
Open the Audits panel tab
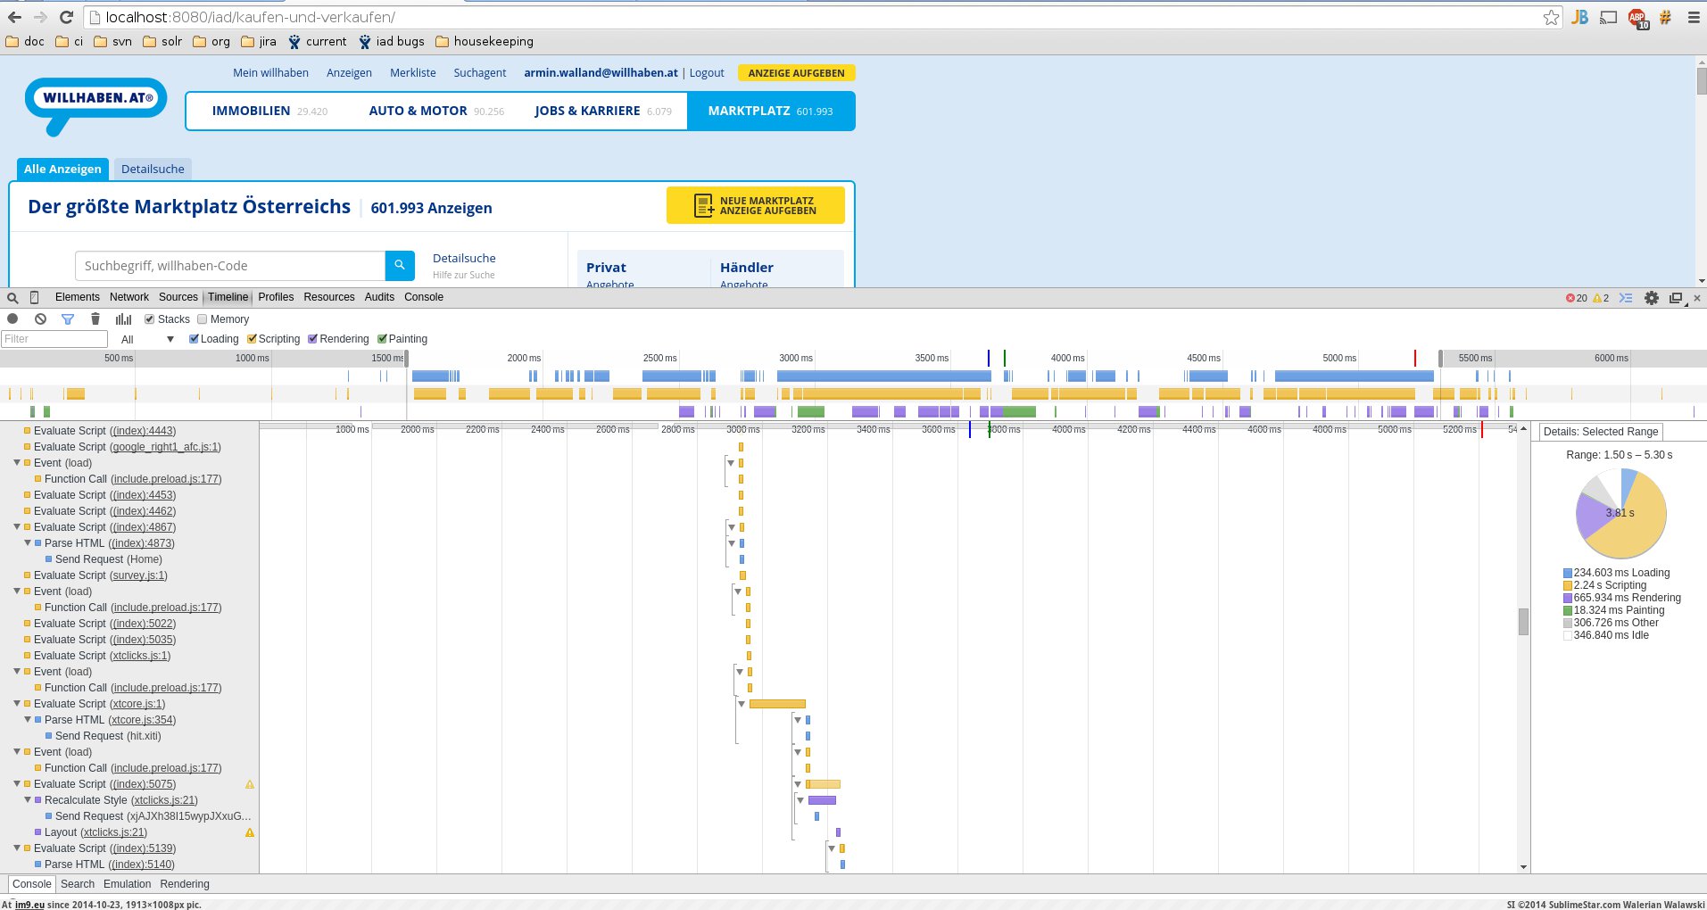379,297
